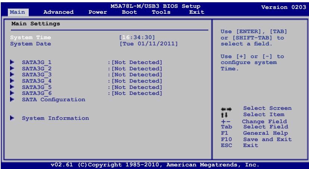Open the SATA3G_4 entry
The height and width of the screenshot is (169, 309).
tap(37, 81)
